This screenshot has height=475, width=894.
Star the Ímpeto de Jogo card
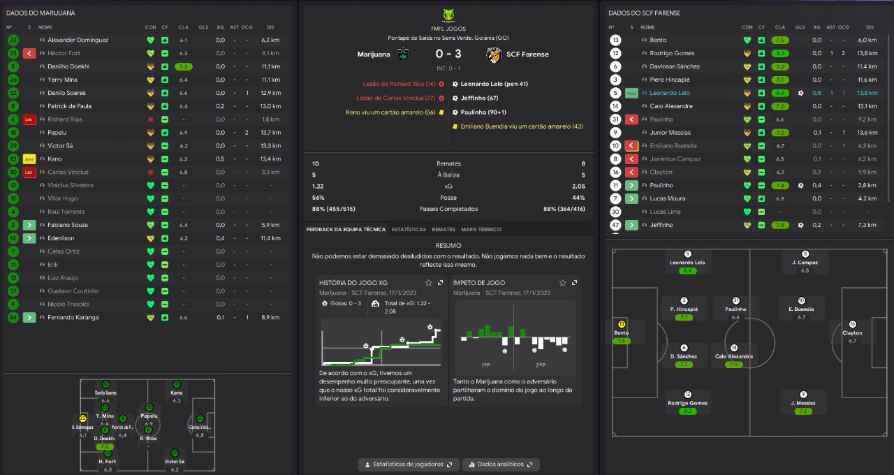562,283
